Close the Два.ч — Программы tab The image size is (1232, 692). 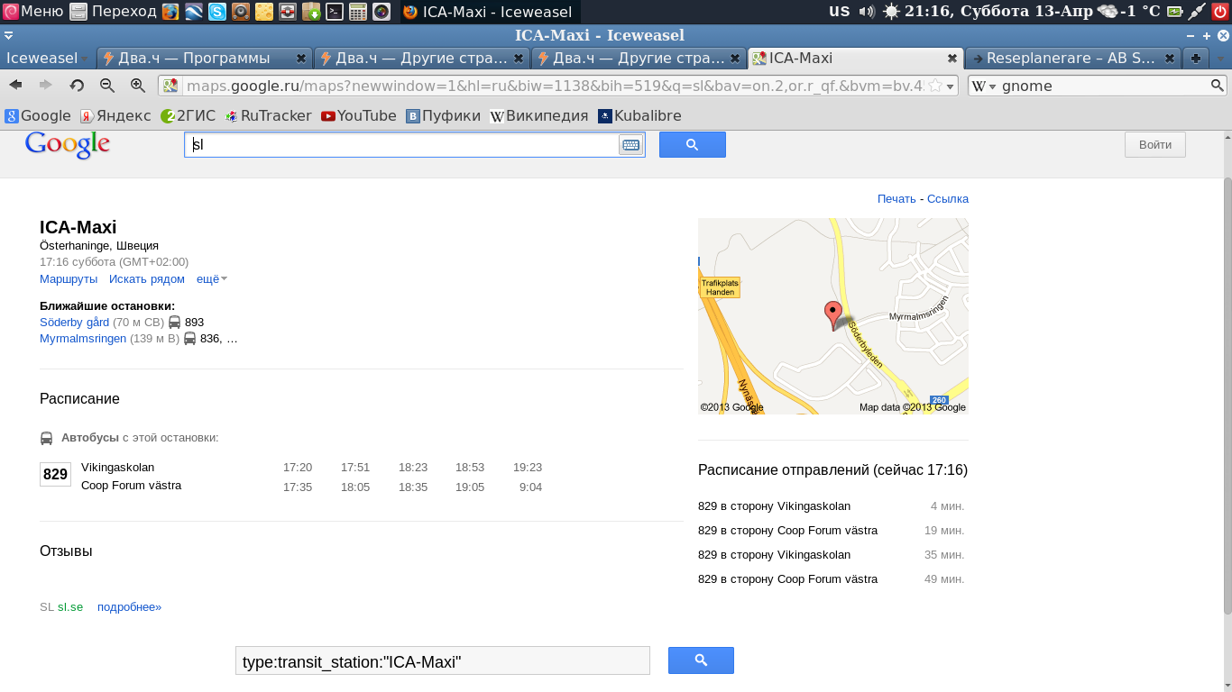click(x=301, y=58)
